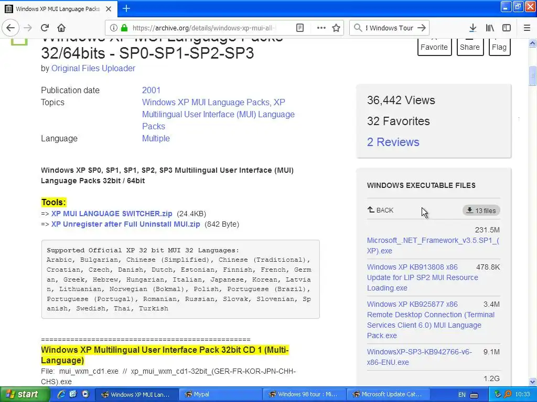This screenshot has height=402, width=537.
Task: Open the 2 Reviews link
Action: 393,142
